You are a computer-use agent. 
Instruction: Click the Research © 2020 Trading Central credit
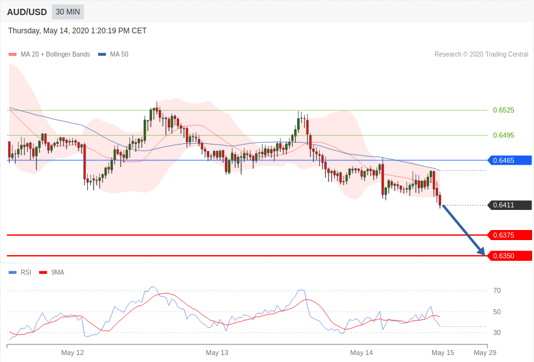[x=481, y=54]
